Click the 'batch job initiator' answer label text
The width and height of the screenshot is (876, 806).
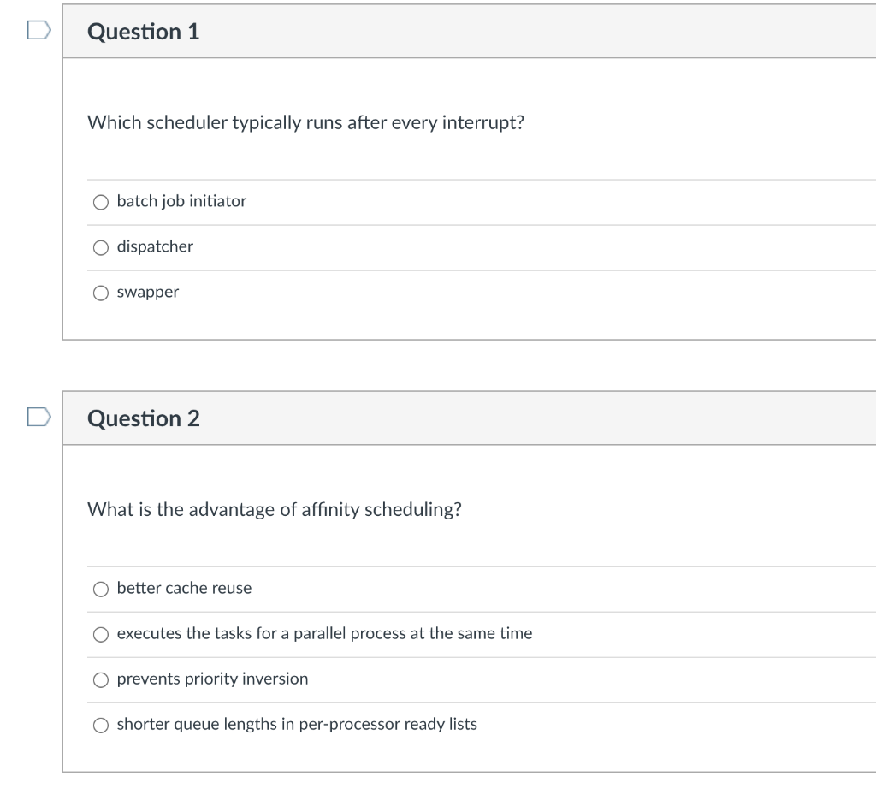[x=181, y=201]
